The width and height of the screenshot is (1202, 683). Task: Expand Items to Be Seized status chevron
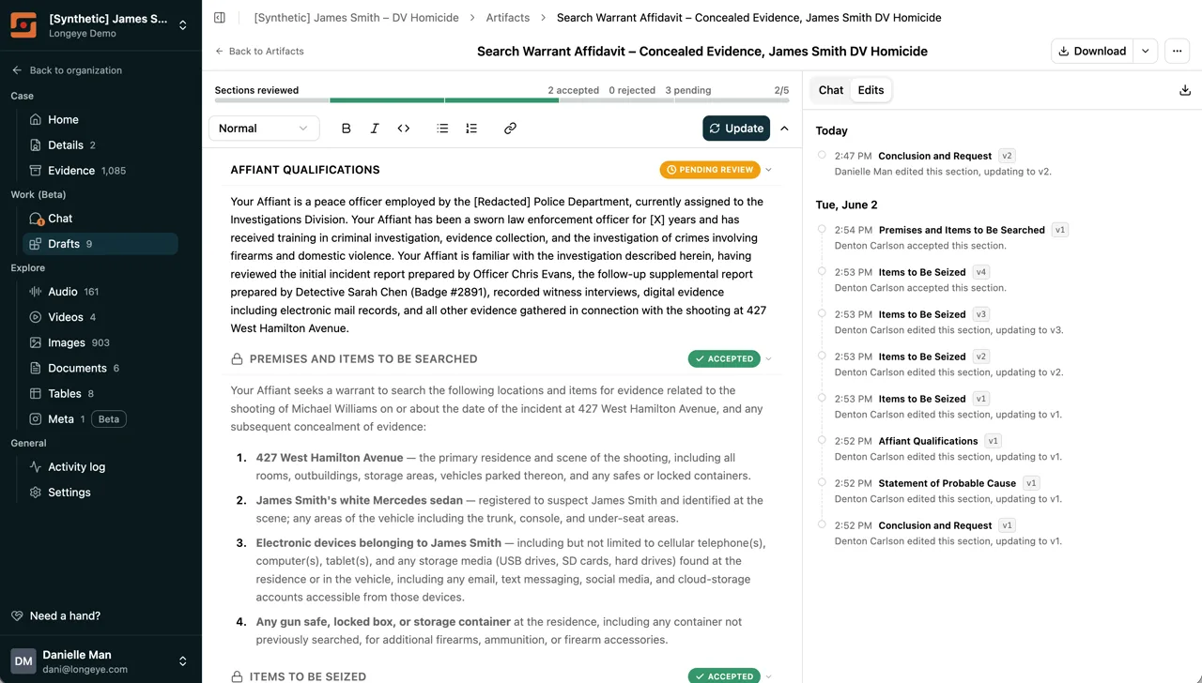tap(768, 675)
